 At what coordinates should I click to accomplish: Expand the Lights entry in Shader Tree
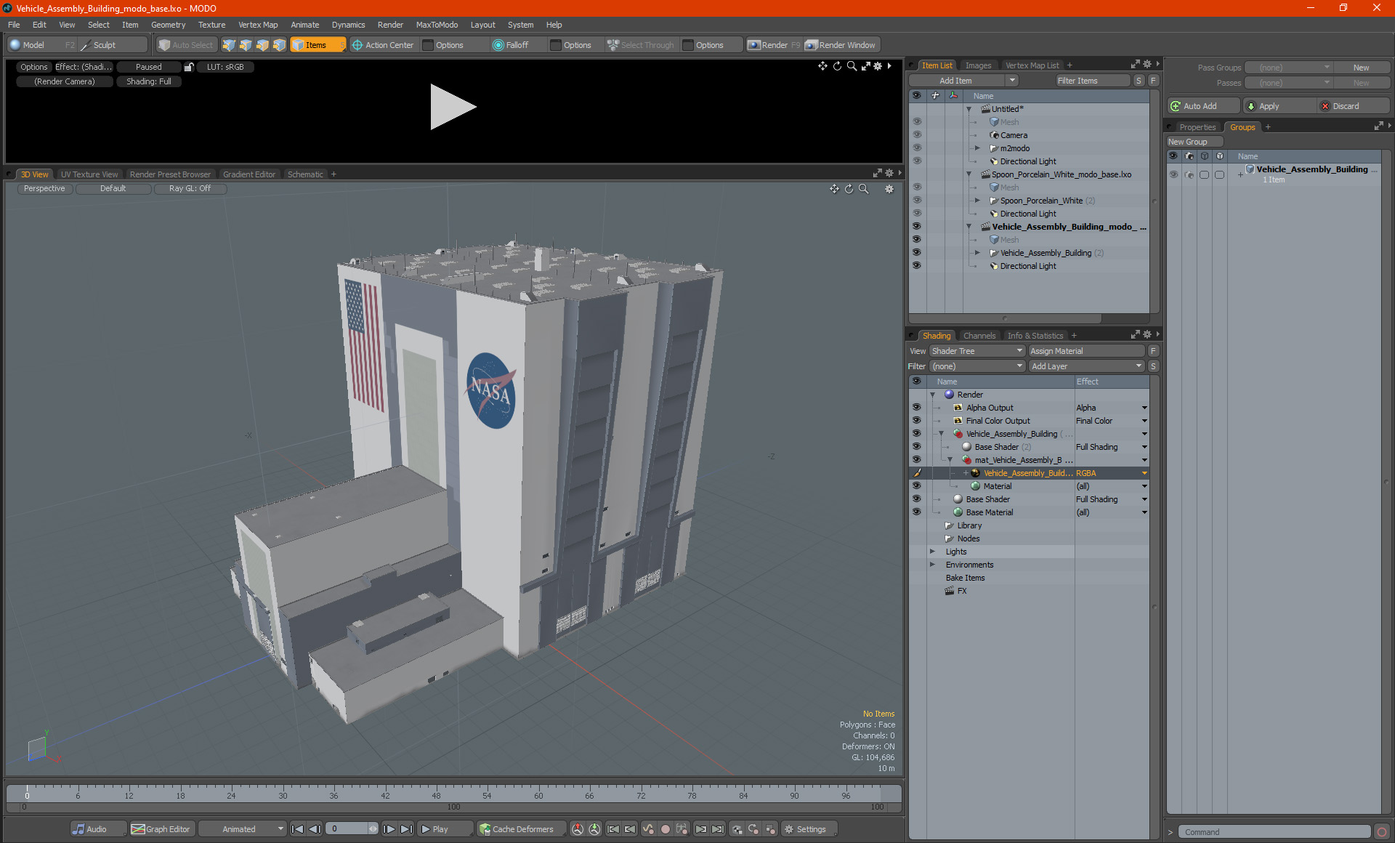coord(932,552)
